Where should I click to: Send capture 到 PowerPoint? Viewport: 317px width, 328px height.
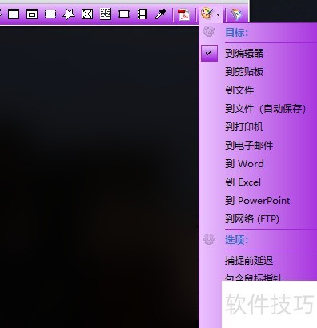pyautogui.click(x=259, y=201)
